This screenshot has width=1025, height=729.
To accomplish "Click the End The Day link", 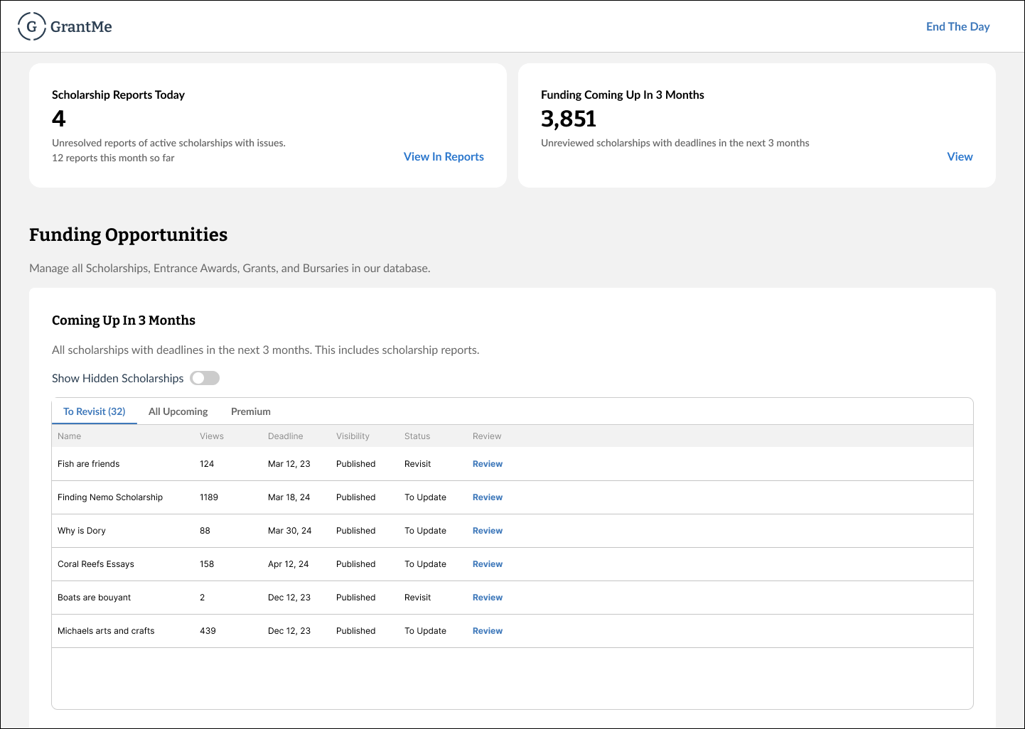I will coord(957,26).
